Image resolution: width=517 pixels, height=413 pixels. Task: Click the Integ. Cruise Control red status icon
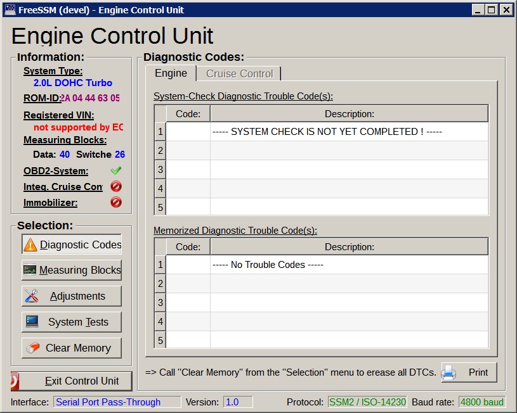coord(115,187)
